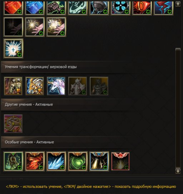This screenshot has height=194, width=183.
Task: Use the red fire swirl special skill
Action: point(35,161)
